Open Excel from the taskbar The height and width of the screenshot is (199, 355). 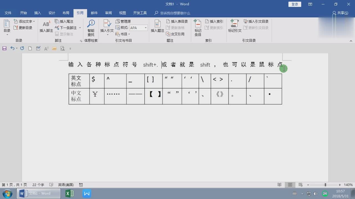pos(69,193)
